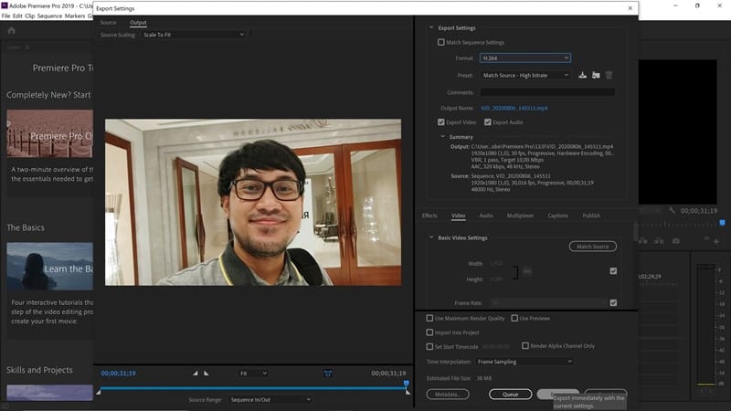Click the Delete Preset trash icon
The height and width of the screenshot is (411, 731).
609,75
